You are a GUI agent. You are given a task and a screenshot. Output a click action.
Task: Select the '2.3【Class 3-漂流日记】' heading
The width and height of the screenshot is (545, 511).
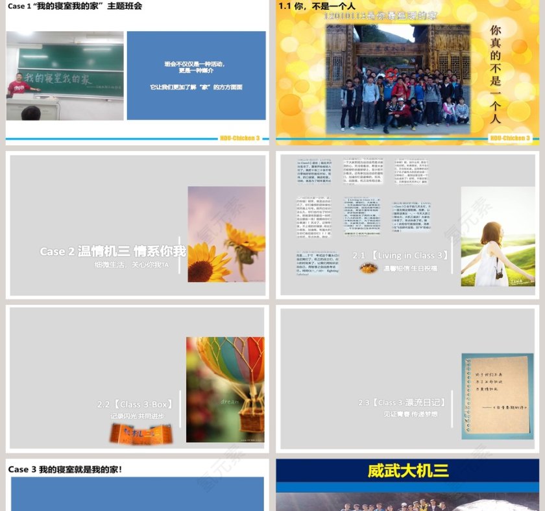(403, 403)
